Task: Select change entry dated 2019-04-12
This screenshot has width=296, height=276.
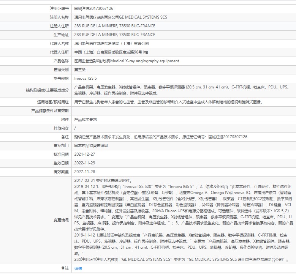Action: coord(184,208)
